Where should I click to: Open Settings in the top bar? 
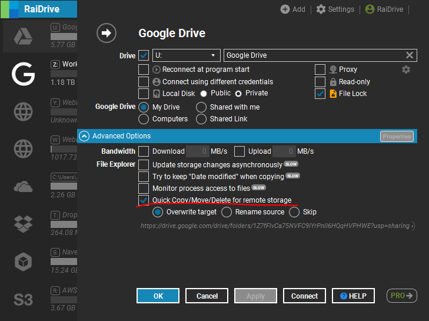pyautogui.click(x=335, y=9)
